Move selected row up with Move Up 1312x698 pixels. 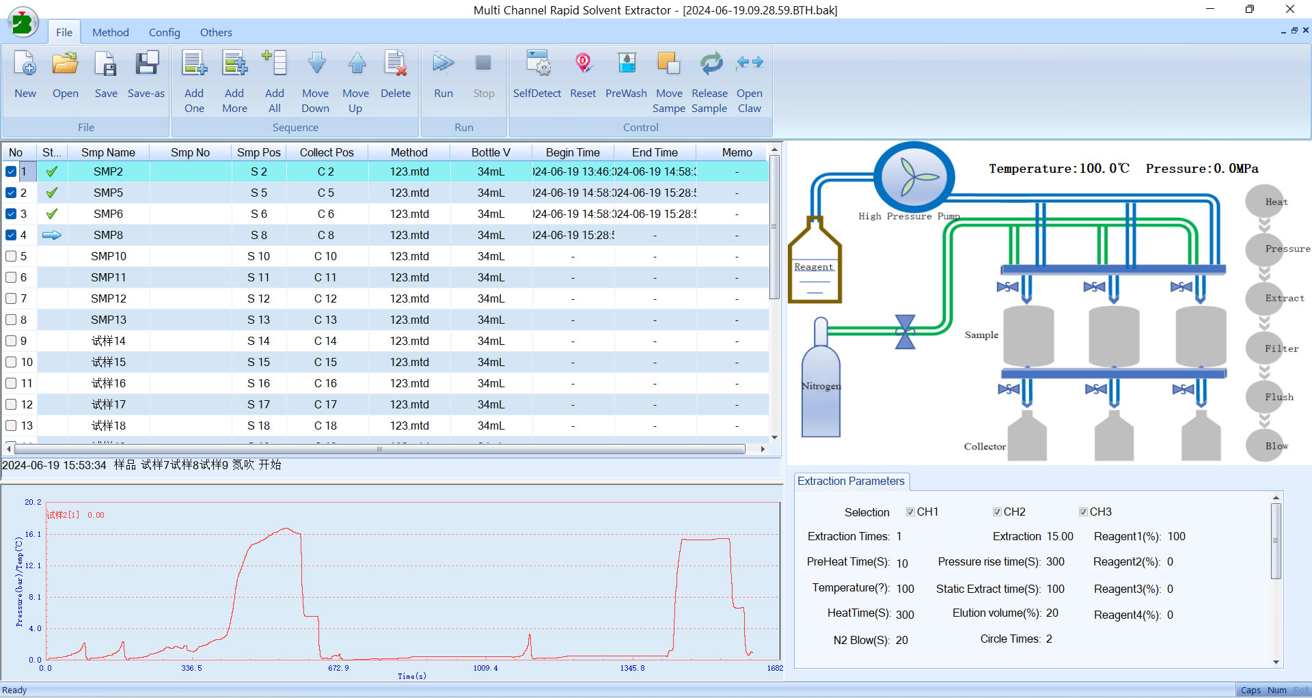(x=356, y=64)
